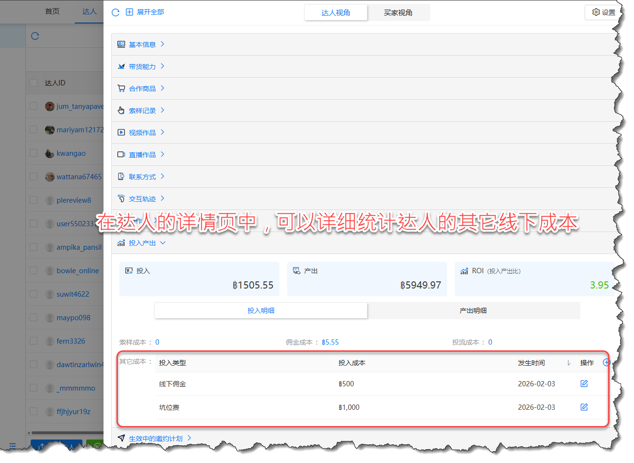
Task: Collapse the 投入产出 section
Action: tap(142, 243)
